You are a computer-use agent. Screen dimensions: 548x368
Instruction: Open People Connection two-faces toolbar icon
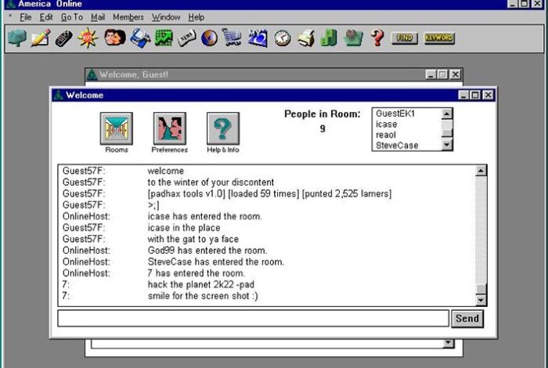[115, 38]
